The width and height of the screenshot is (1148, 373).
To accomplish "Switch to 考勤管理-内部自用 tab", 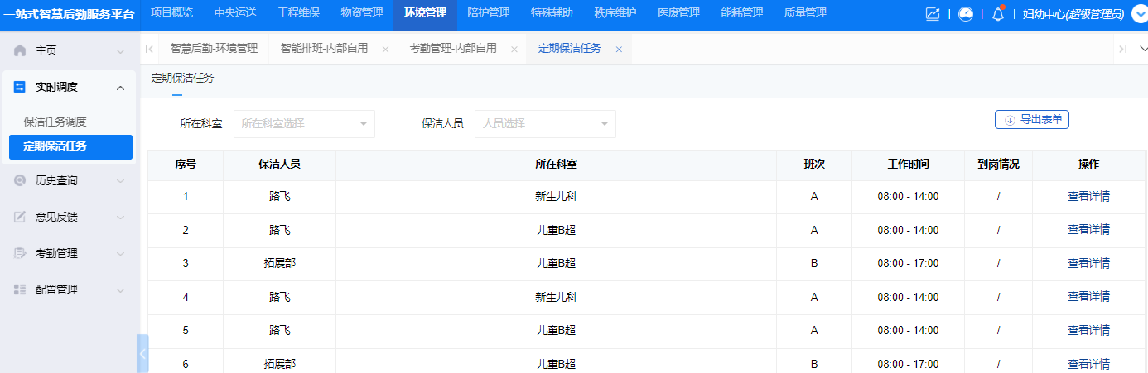I will (x=453, y=49).
